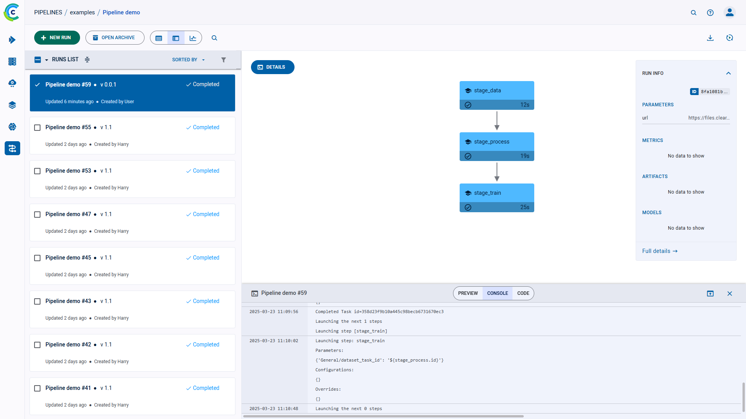Click the download icon at top right

(711, 38)
